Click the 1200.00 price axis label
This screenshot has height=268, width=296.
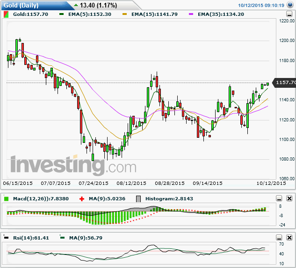coord(287,40)
